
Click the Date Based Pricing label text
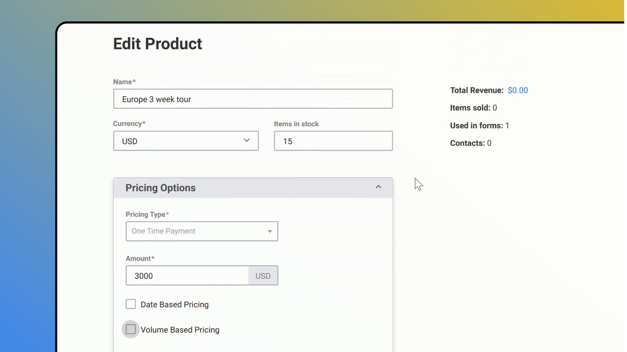point(174,304)
